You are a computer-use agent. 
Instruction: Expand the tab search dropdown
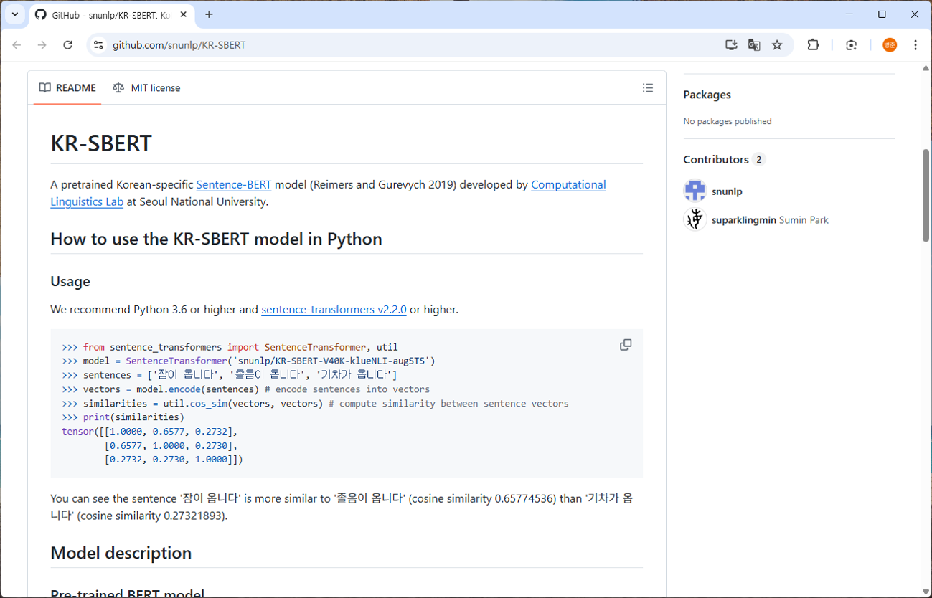click(14, 14)
